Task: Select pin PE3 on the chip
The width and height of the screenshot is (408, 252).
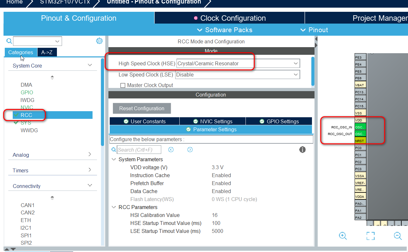Action: pos(360,57)
